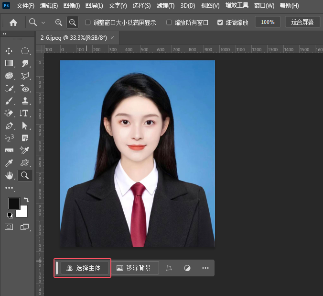Image resolution: width=323 pixels, height=296 pixels.
Task: Open more options in contextual task bar
Action: pos(205,268)
